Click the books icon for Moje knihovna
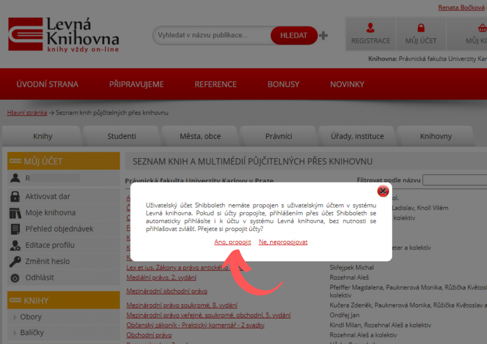 [15, 213]
